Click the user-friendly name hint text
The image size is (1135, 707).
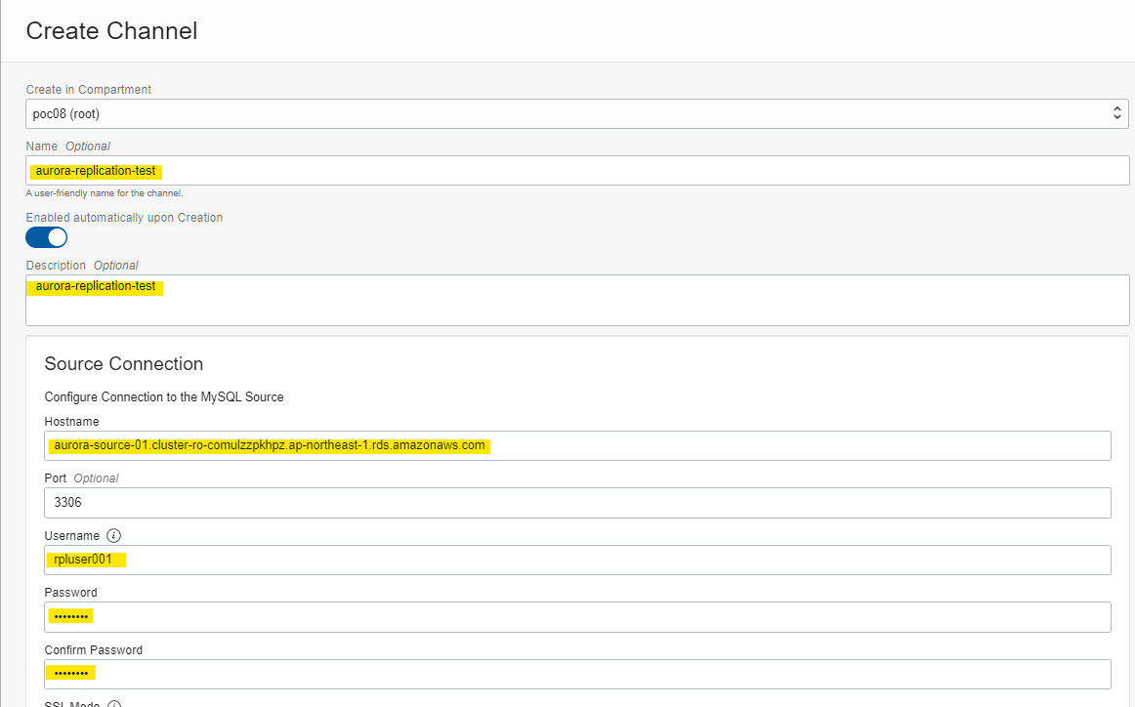tap(105, 194)
